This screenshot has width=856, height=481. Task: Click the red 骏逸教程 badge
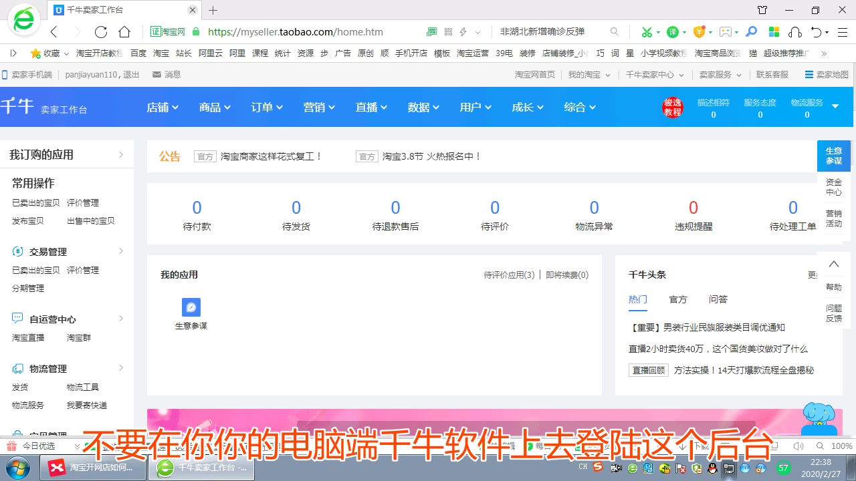[673, 107]
